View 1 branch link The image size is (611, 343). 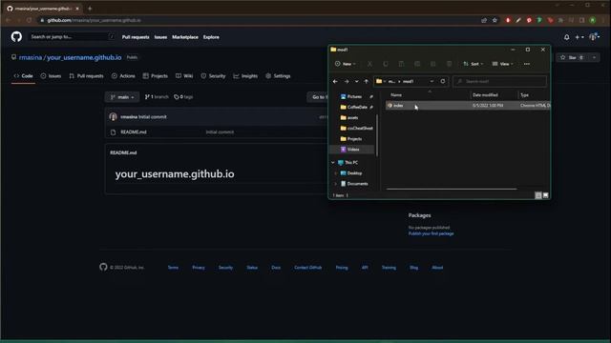(157, 97)
